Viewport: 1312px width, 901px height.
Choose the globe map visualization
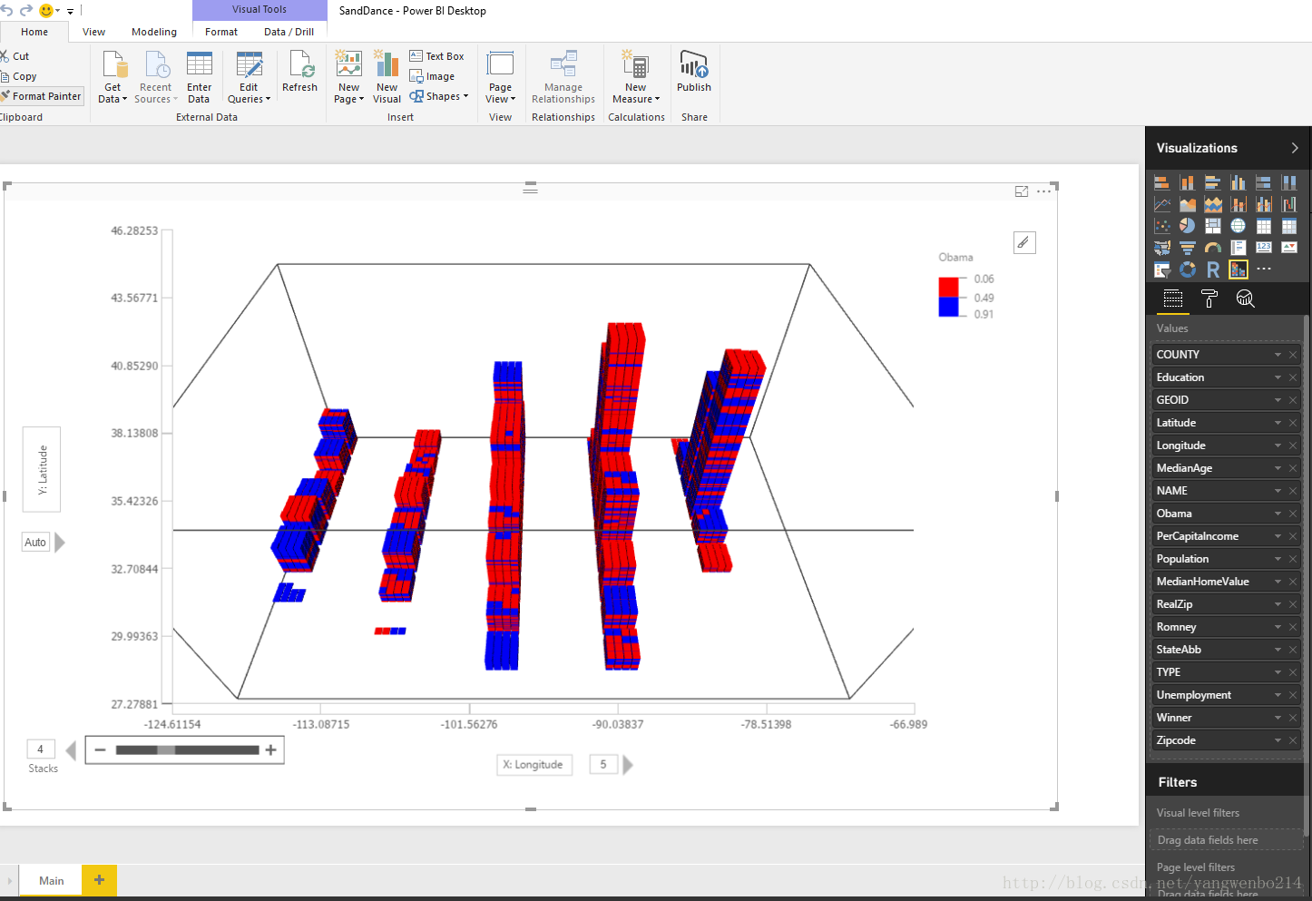[1238, 226]
